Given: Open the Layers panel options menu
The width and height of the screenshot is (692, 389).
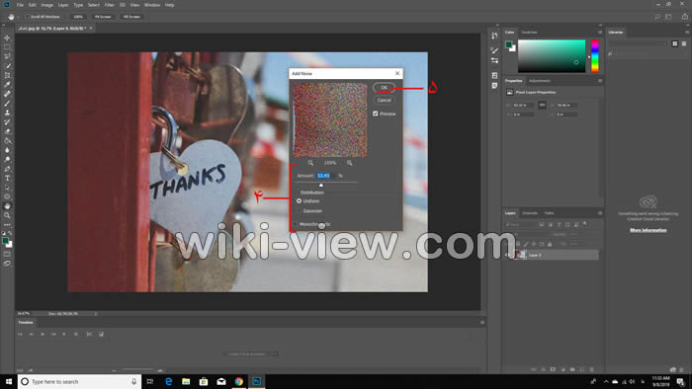Looking at the screenshot, I should tap(600, 213).
